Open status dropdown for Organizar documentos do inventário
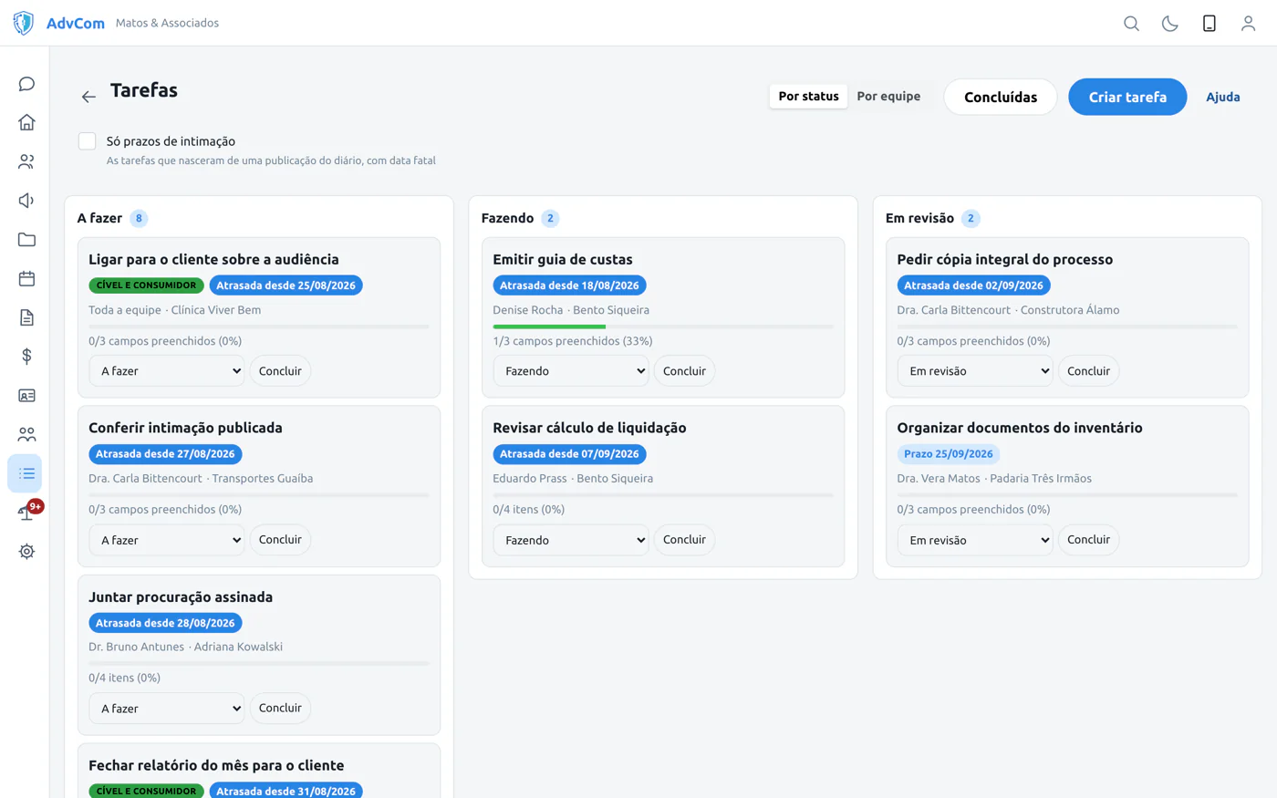1277x798 pixels. 975,540
